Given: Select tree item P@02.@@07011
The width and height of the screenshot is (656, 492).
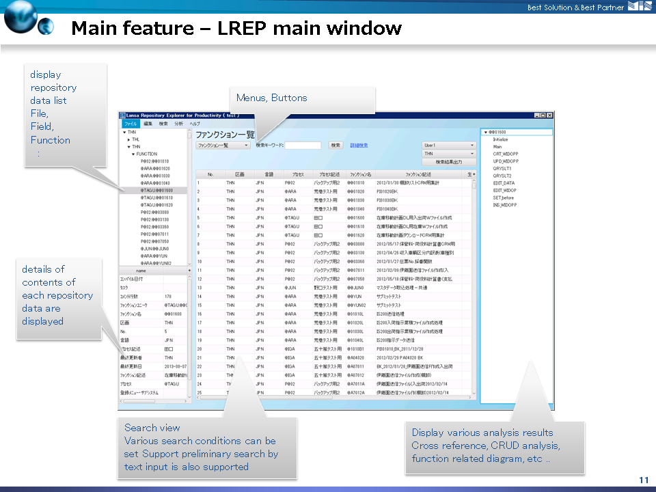Looking at the screenshot, I should [155, 234].
